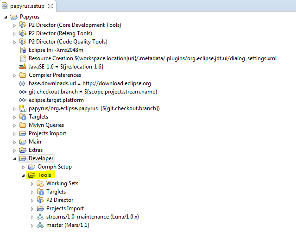Click the Tools project folder icon
This screenshot has width=296, height=238.
31,175
